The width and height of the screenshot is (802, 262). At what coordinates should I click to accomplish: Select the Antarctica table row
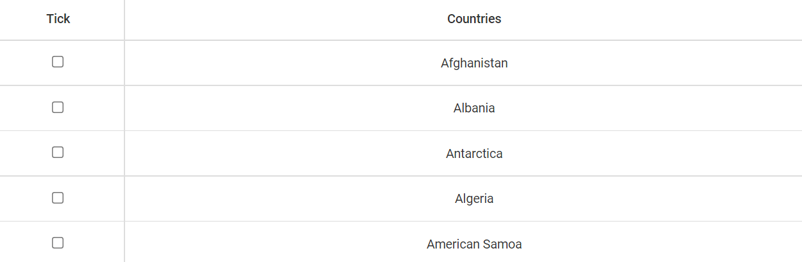[x=289, y=153]
